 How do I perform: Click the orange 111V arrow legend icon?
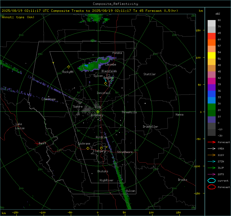(x=211, y=155)
